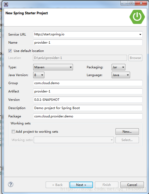Click the Spring Boot power logo
The image size is (149, 194).
point(137,17)
